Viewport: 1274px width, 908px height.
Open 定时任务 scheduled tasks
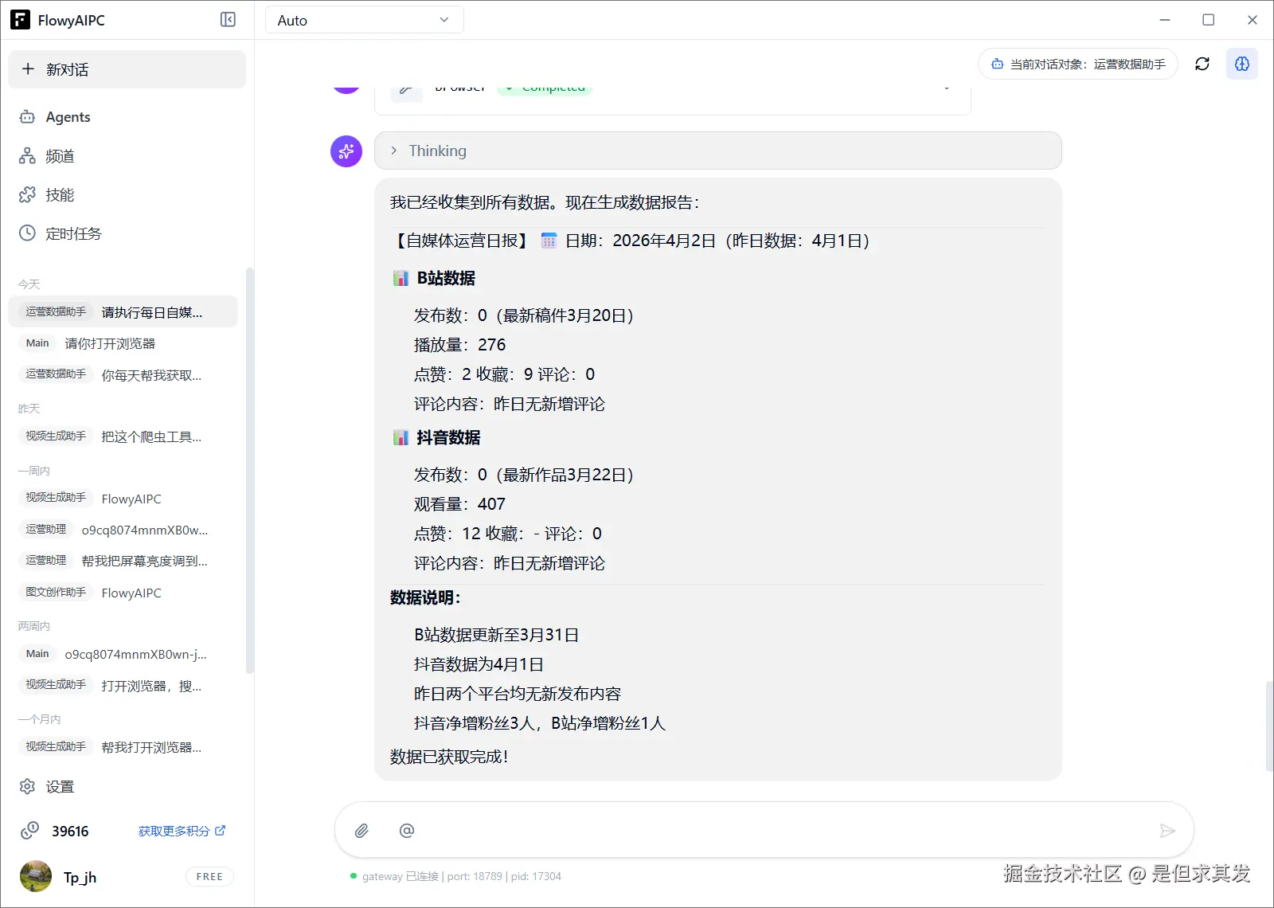(x=72, y=233)
